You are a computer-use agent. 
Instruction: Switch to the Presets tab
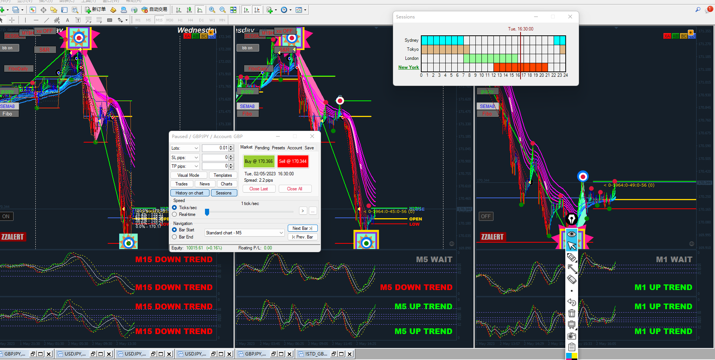278,148
